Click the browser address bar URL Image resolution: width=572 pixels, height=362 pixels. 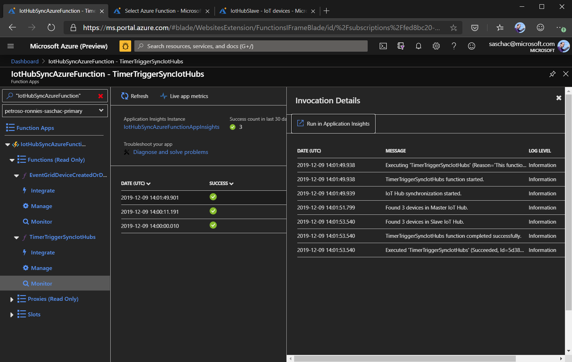coord(262,28)
